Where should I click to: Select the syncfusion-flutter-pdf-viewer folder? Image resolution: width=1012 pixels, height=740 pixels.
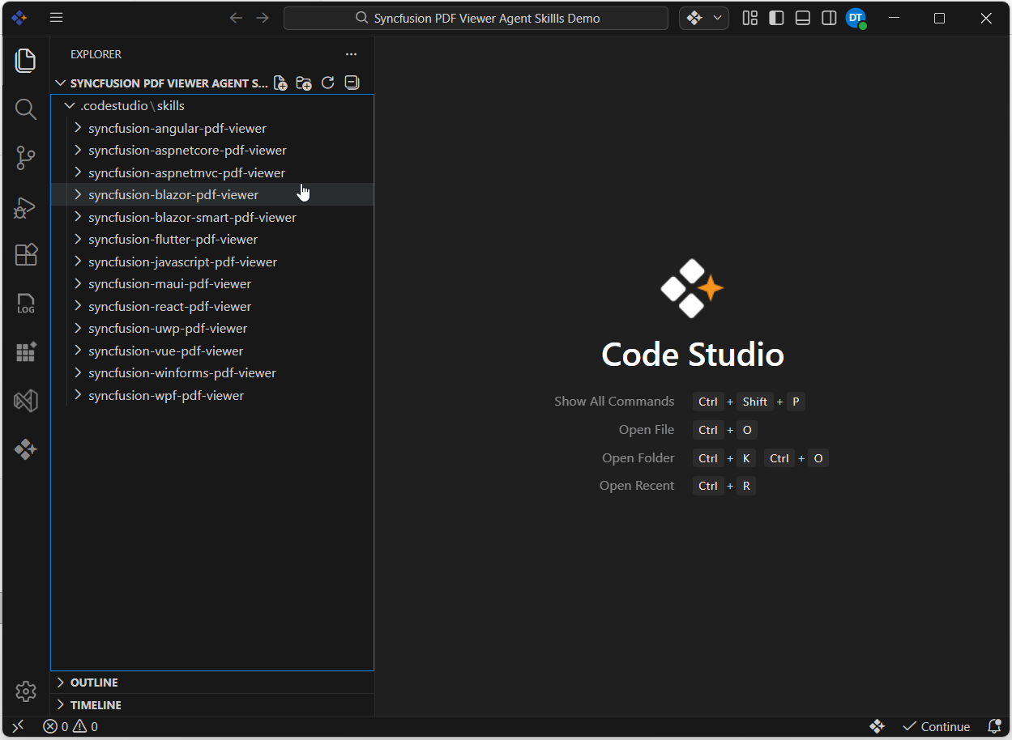click(212, 239)
